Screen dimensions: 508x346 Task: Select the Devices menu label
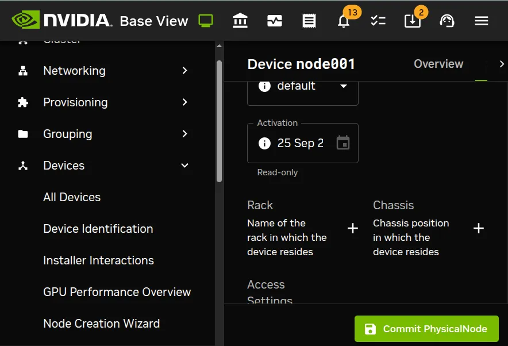point(64,166)
